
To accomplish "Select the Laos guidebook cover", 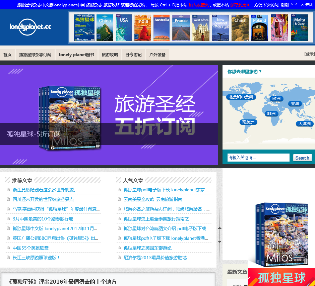I will coord(279,28).
